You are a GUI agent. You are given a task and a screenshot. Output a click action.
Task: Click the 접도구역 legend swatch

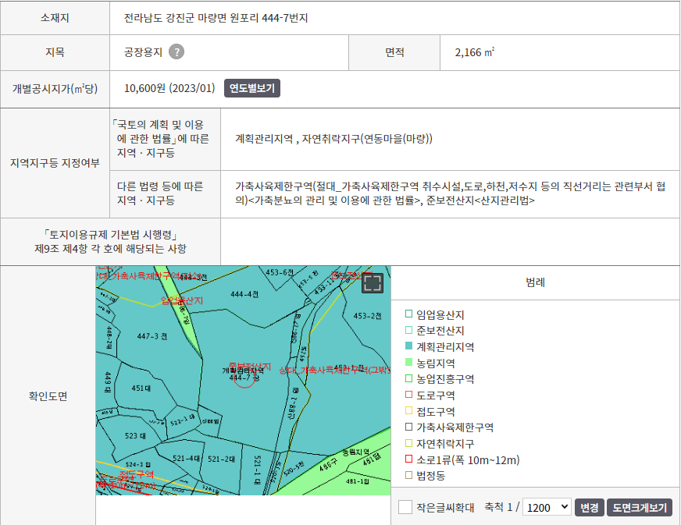click(408, 410)
